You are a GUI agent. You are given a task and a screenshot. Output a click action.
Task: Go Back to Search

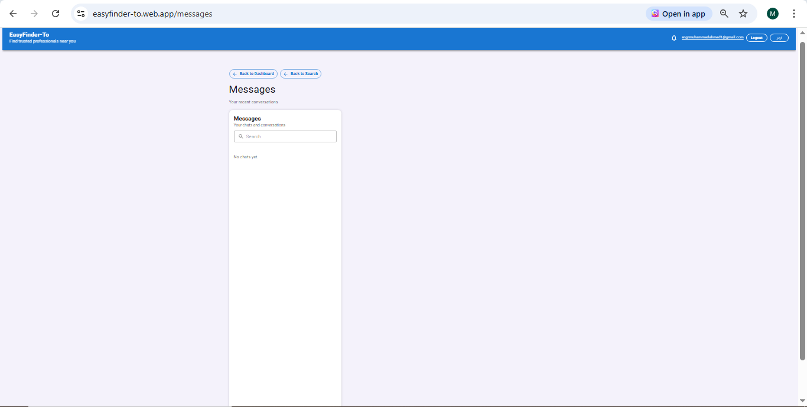[301, 74]
